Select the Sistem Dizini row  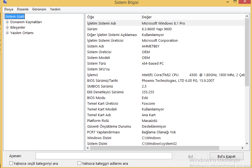(165, 144)
